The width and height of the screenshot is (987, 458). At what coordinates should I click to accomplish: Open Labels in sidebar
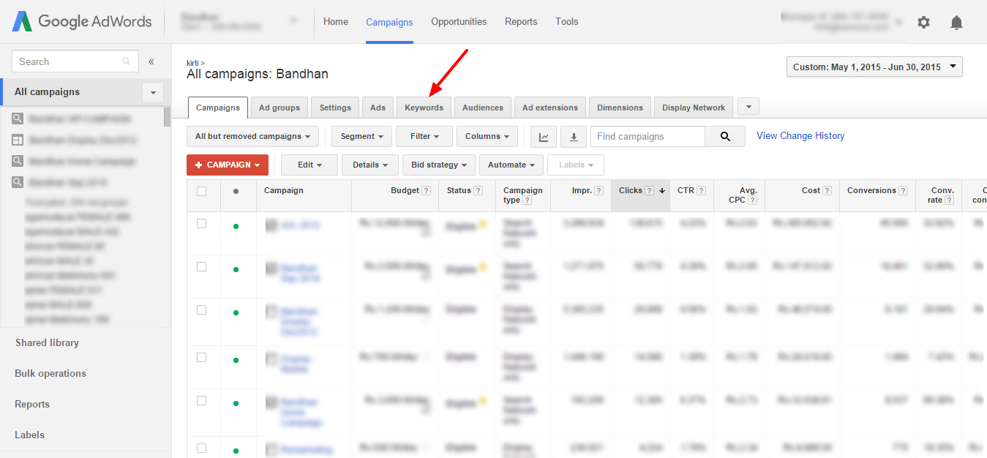point(29,435)
